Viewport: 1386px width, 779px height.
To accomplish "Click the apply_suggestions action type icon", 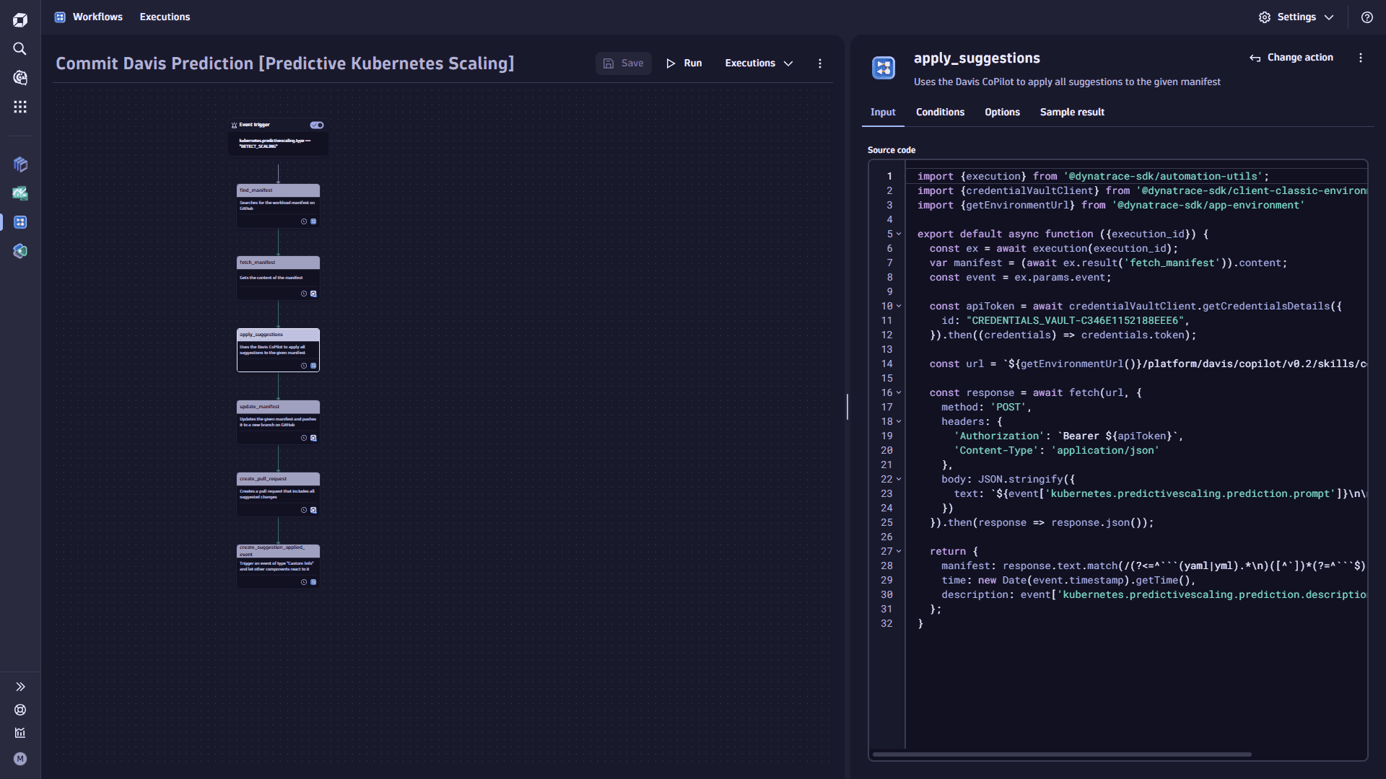I will pos(884,68).
